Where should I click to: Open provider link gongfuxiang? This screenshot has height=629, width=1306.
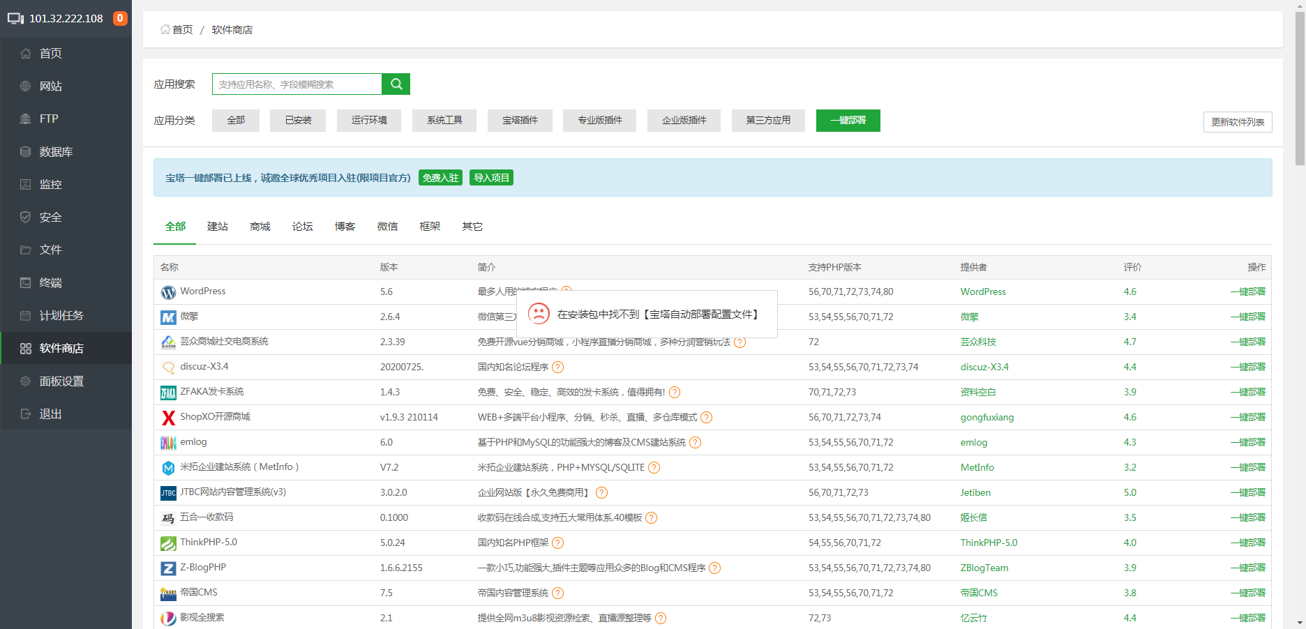click(987, 417)
